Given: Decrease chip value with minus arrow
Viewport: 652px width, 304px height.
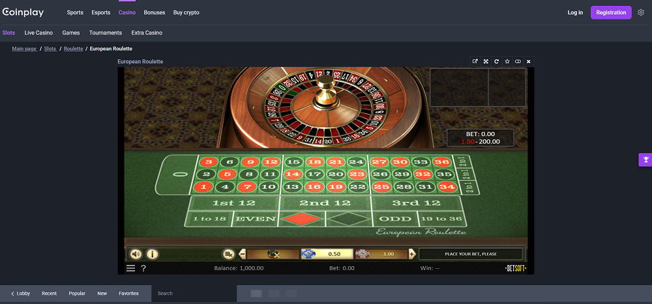Looking at the screenshot, I should 242,254.
